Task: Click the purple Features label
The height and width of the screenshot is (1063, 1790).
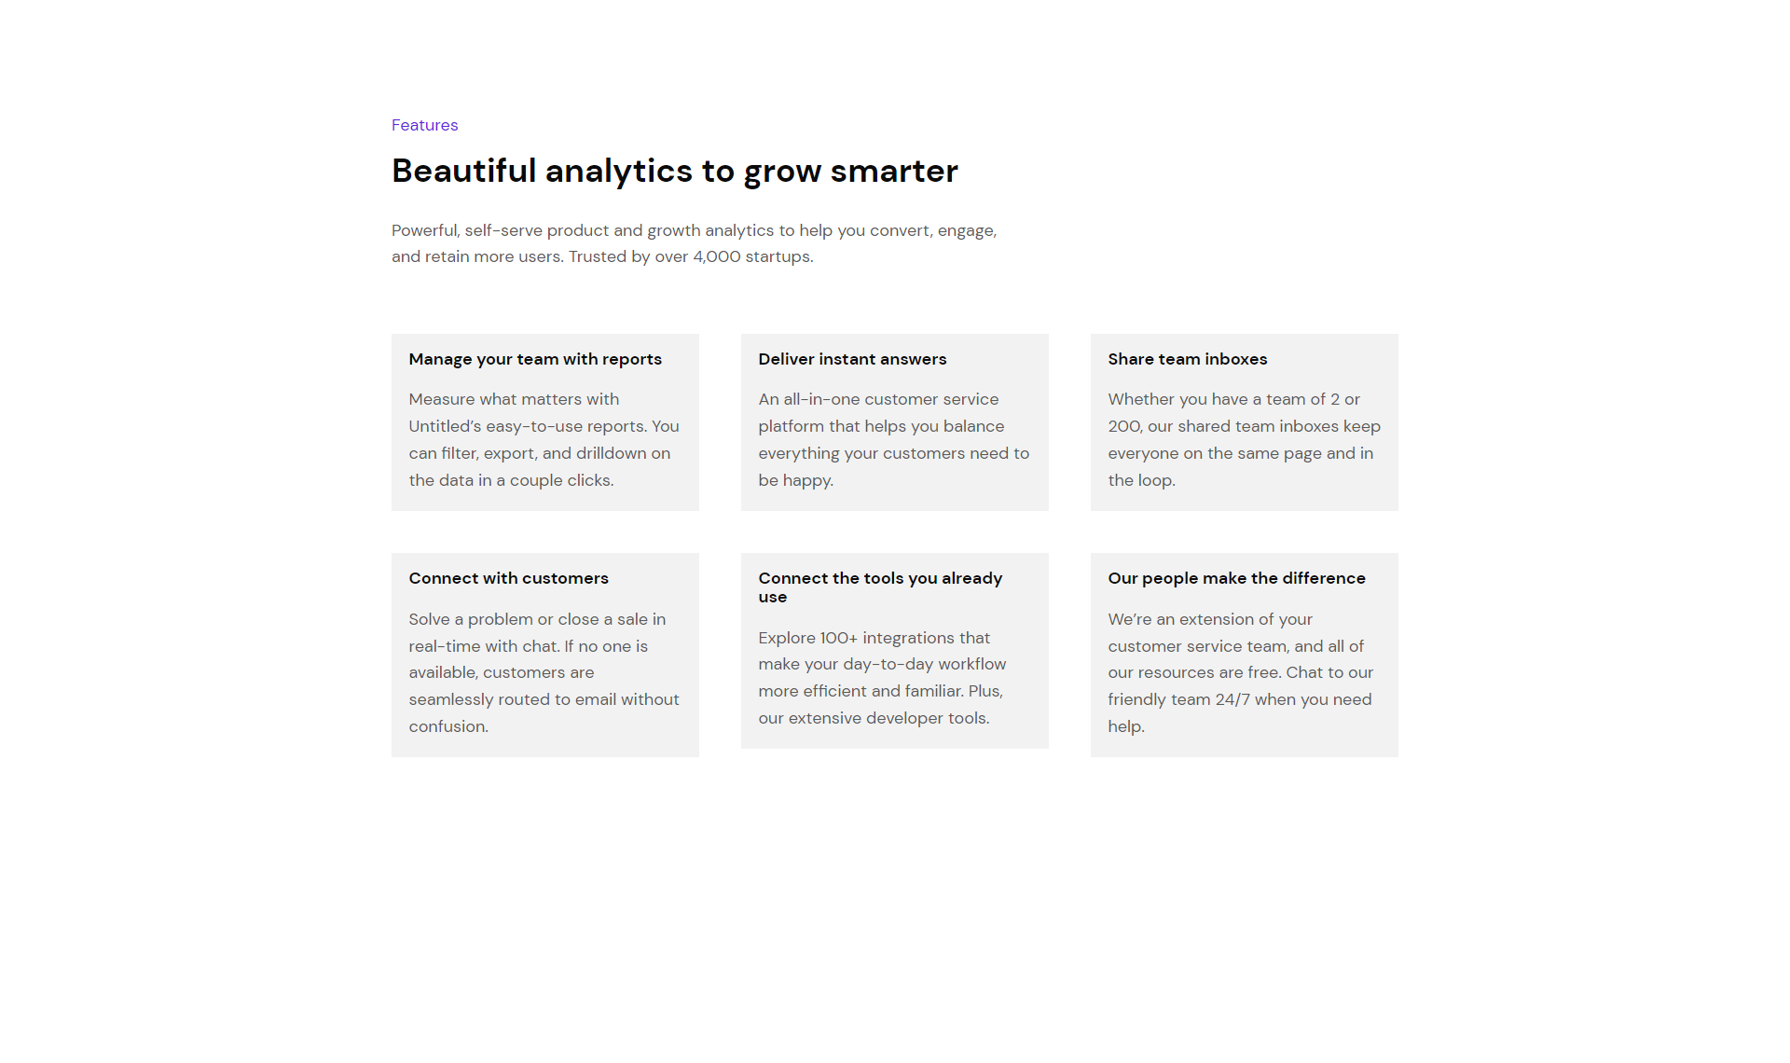Action: (424, 125)
